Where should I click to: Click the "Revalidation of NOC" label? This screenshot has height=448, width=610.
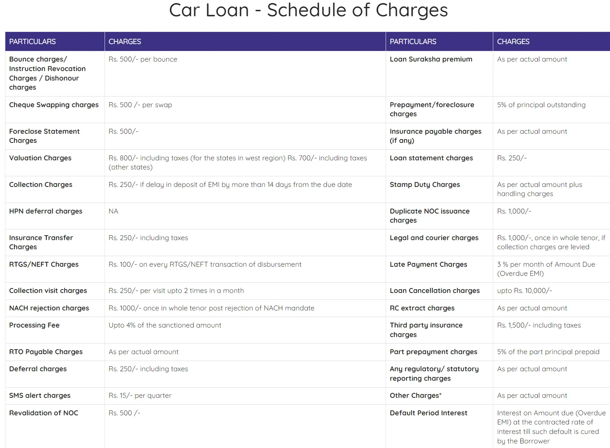click(44, 413)
